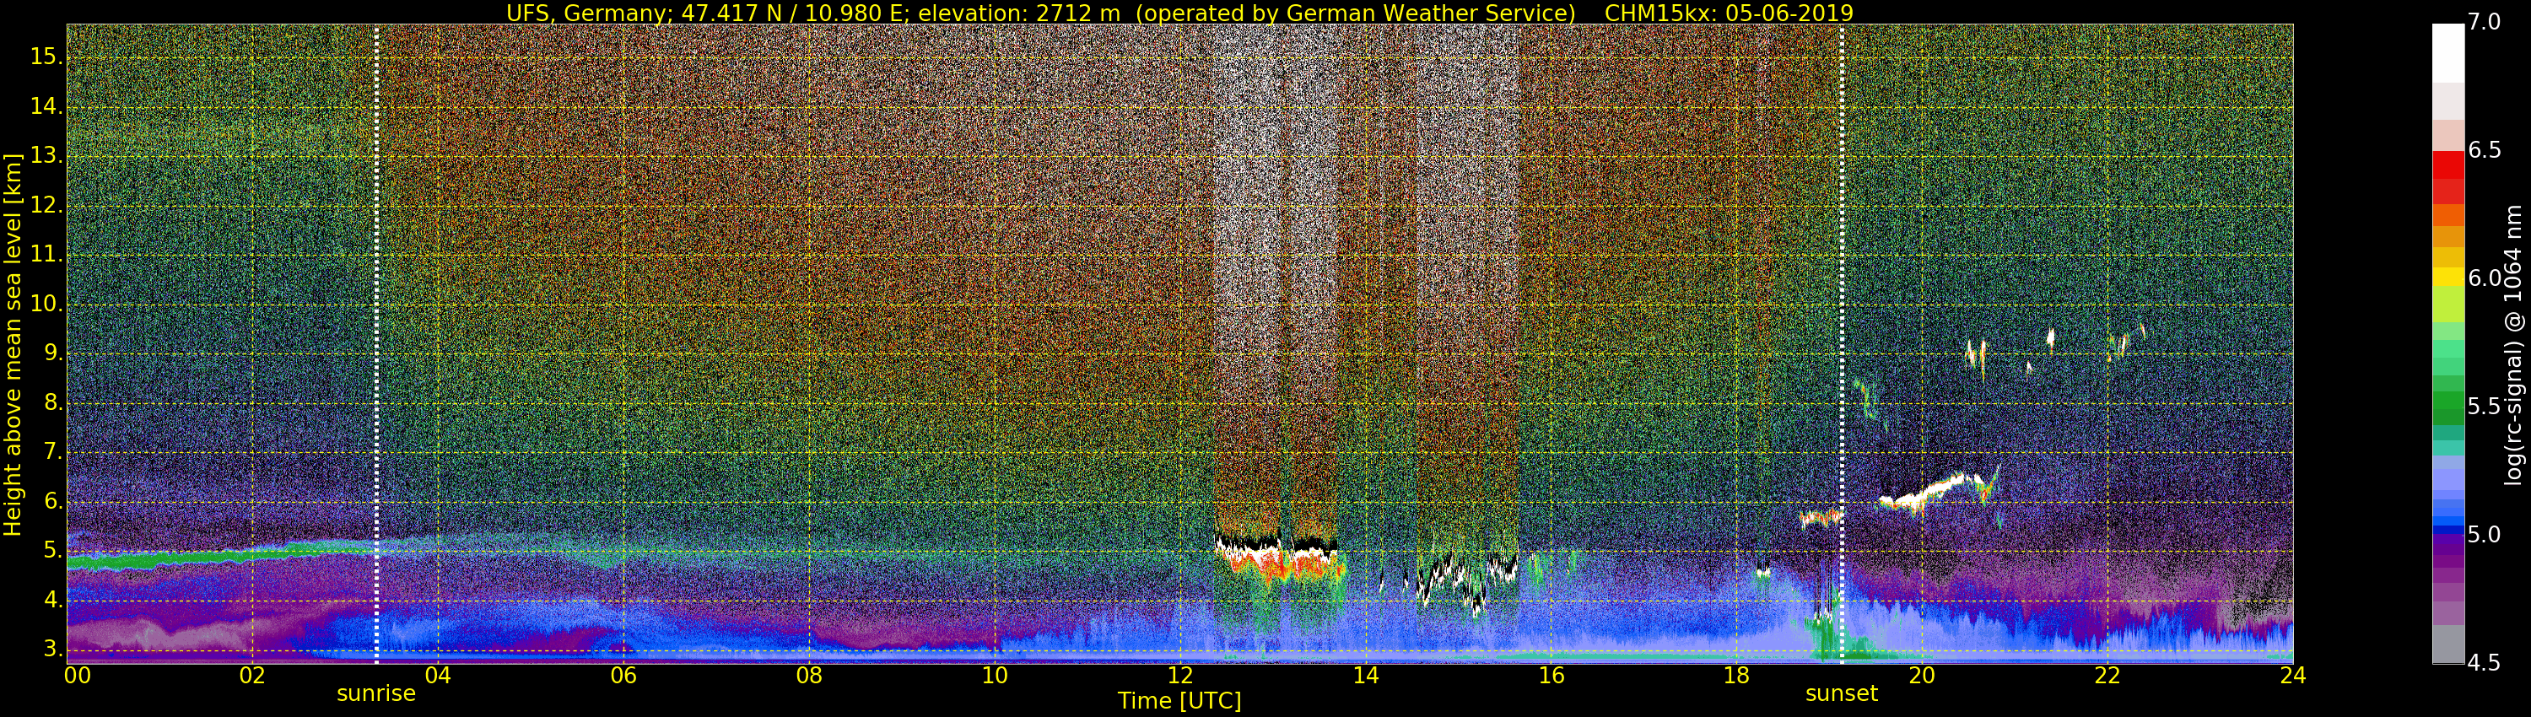
Task: Click height tick '9.' on the height axis
Action: (51, 353)
